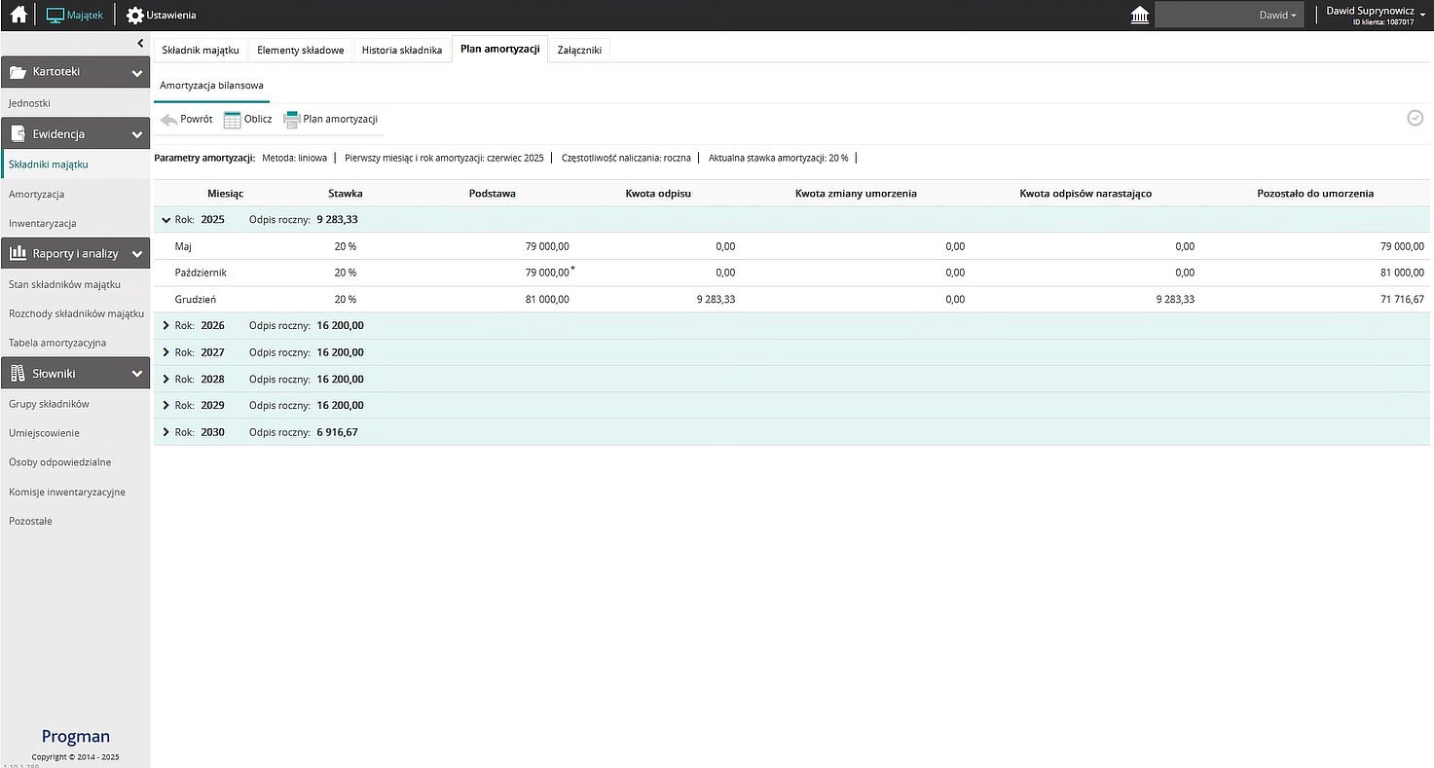Switch to the Załączniki tab
The width and height of the screenshot is (1434, 768).
pos(579,50)
